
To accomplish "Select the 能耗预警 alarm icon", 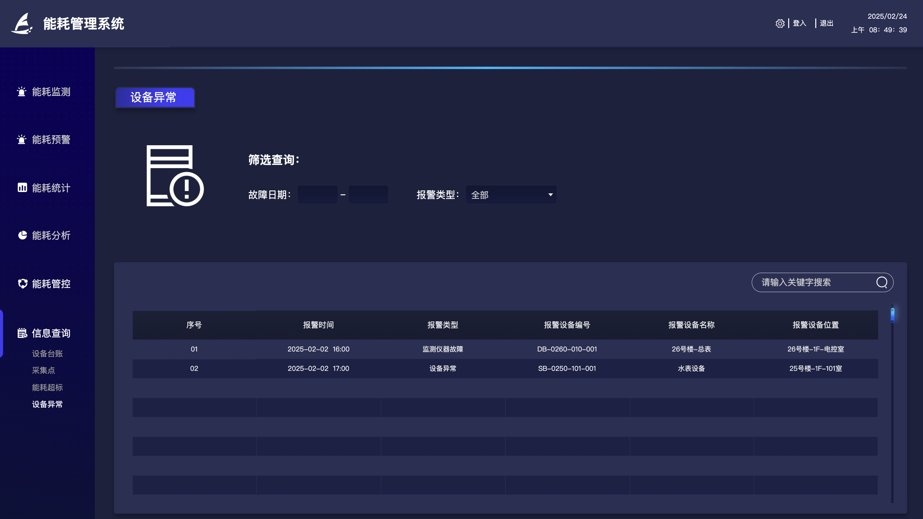I will pos(22,139).
